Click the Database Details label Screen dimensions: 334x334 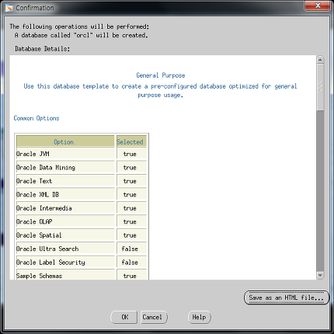coord(42,49)
